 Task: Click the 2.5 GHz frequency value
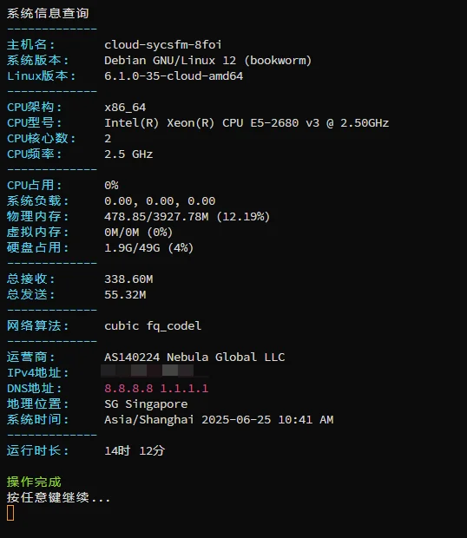click(x=128, y=154)
